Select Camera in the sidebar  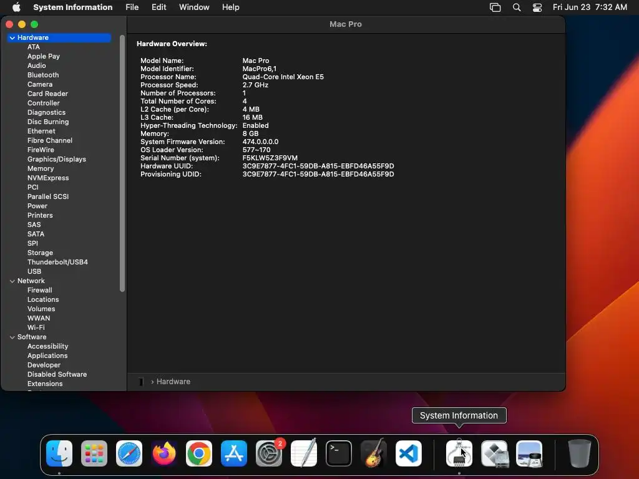click(40, 84)
